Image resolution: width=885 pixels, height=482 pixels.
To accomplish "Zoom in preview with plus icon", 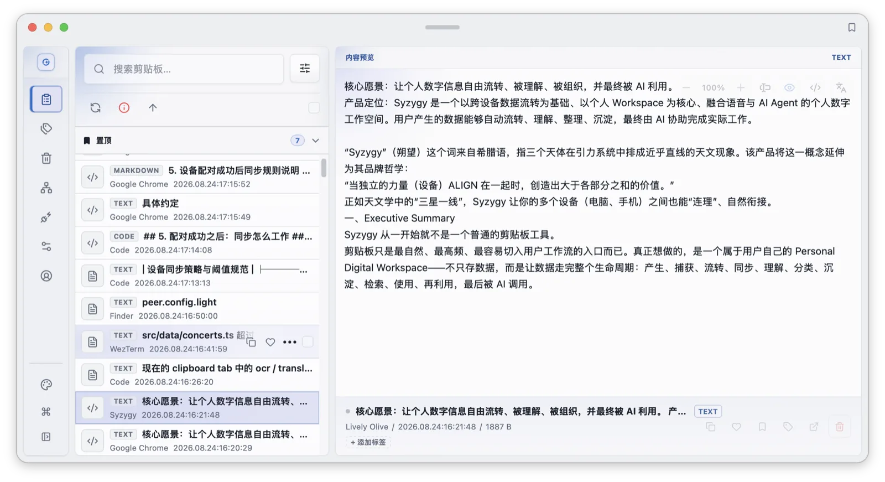I will coord(741,87).
